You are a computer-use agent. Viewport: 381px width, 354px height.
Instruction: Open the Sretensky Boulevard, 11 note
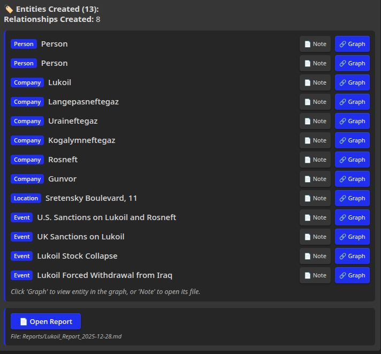(315, 198)
